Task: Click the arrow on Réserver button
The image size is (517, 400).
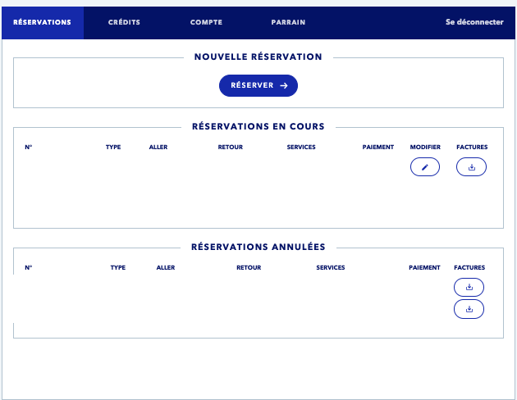Action: click(x=284, y=85)
